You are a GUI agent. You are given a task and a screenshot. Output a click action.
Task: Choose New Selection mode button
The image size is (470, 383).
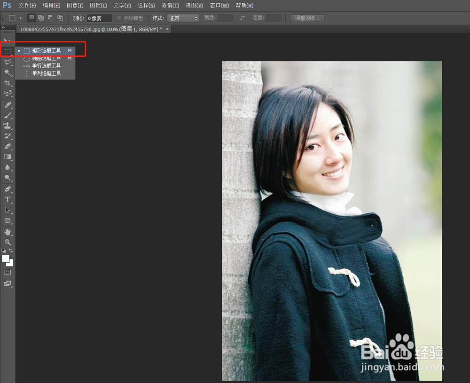click(x=31, y=18)
